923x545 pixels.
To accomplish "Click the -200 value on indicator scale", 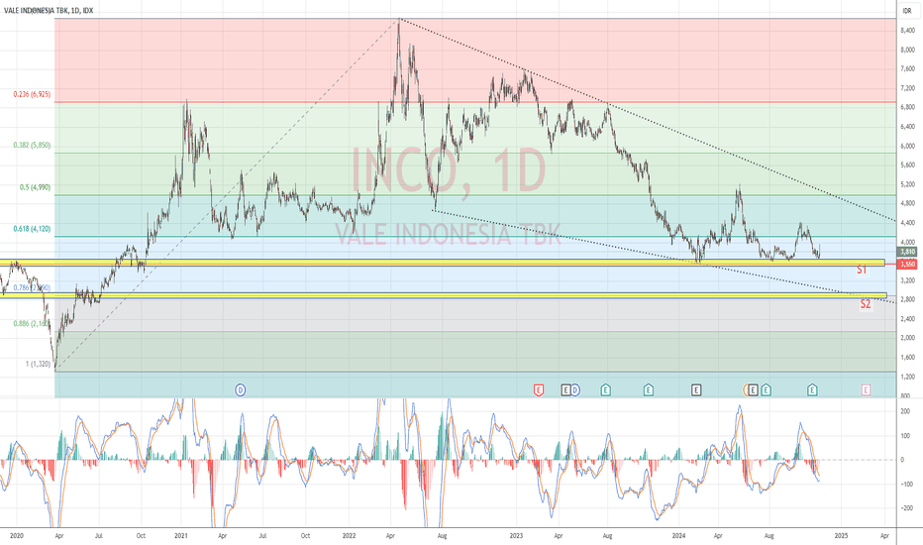I will (x=907, y=508).
